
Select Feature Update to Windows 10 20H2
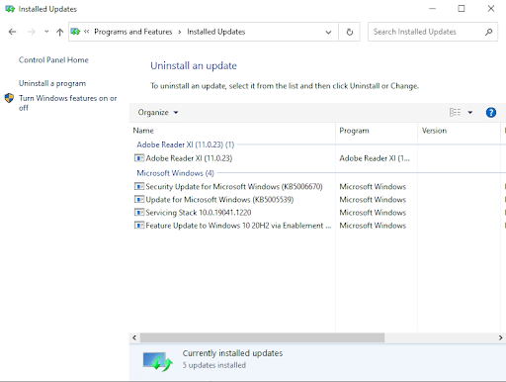pos(238,226)
